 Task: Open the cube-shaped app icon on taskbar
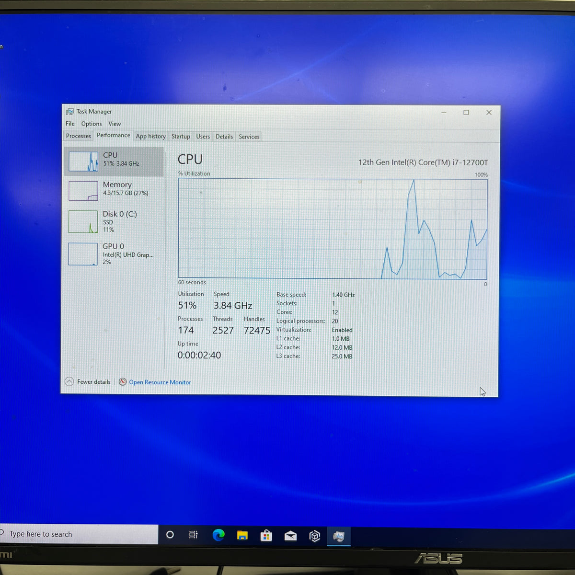point(314,536)
